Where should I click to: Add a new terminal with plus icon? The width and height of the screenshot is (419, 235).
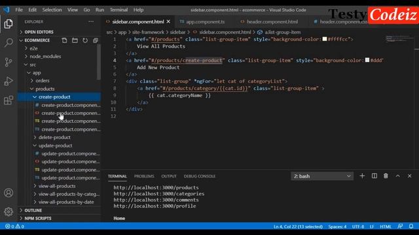click(362, 176)
